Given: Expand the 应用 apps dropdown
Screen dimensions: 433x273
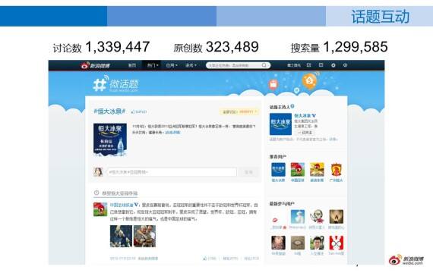Looking at the screenshot, I should click(172, 65).
